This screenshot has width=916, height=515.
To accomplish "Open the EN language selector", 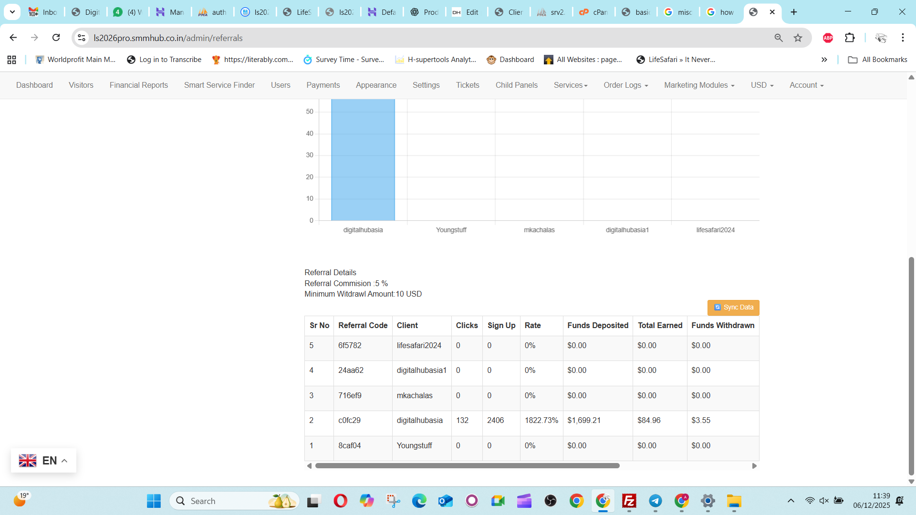I will (x=43, y=461).
